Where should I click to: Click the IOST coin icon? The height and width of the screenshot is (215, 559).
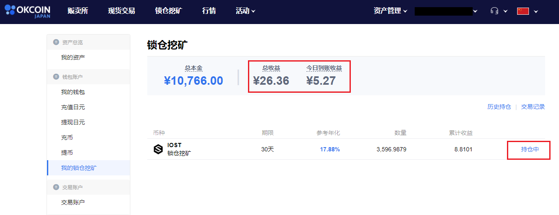[x=158, y=149]
